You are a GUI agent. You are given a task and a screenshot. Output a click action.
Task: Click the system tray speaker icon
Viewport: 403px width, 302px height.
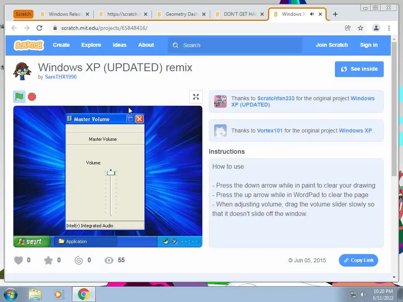tap(363, 295)
